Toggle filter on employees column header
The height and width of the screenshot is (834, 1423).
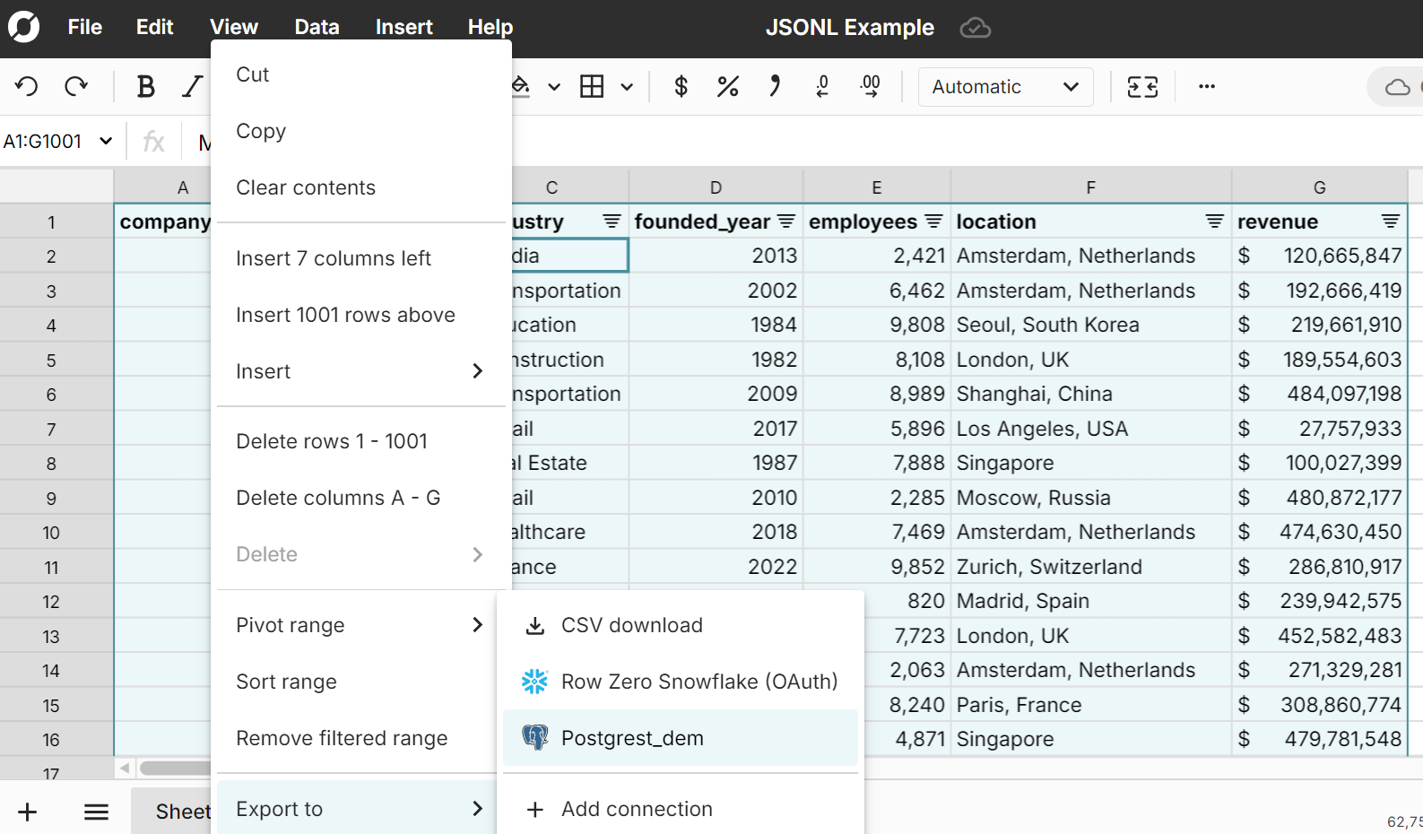(x=933, y=222)
